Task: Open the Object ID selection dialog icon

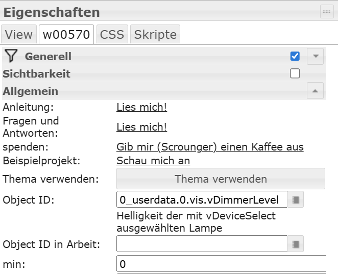Action: point(296,199)
